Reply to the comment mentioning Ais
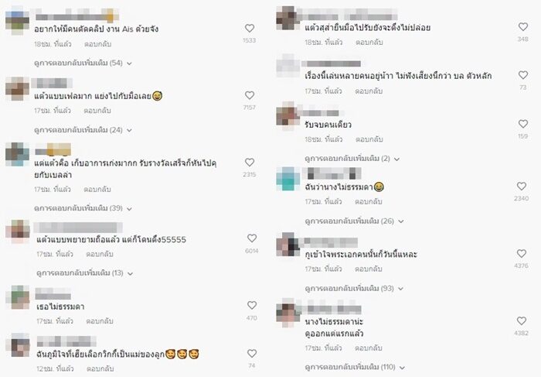This screenshot has height=377, width=541. tap(97, 44)
